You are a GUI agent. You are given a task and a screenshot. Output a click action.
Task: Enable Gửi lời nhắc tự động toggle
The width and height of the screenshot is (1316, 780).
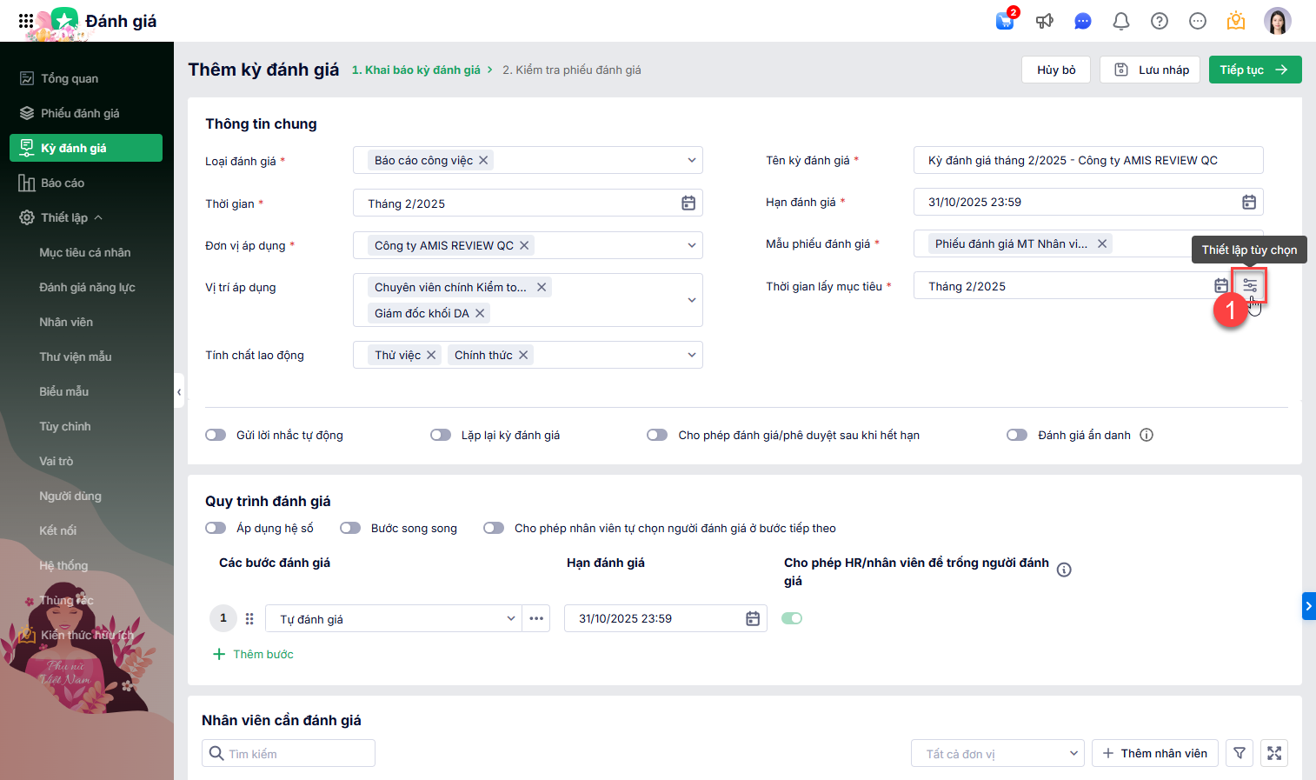[216, 435]
